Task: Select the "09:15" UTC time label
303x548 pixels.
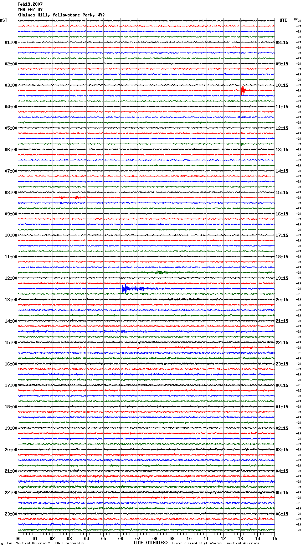Action: tap(282, 64)
